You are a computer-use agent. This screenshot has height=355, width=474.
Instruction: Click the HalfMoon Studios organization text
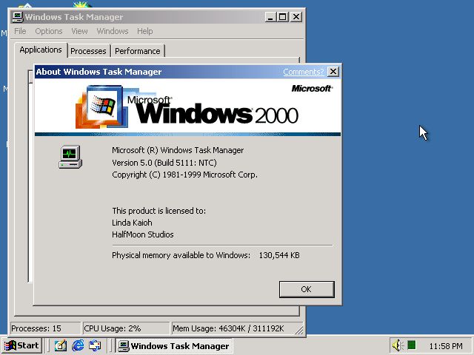(143, 234)
